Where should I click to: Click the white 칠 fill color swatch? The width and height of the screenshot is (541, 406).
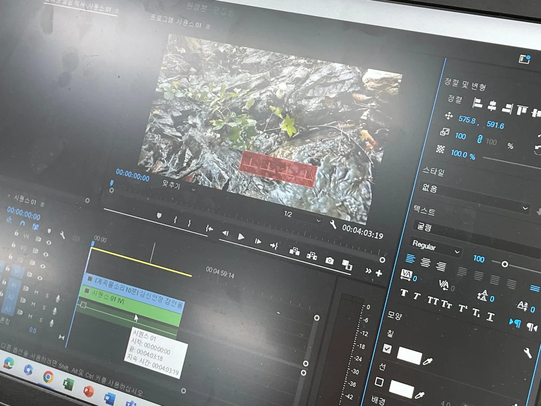409,356
